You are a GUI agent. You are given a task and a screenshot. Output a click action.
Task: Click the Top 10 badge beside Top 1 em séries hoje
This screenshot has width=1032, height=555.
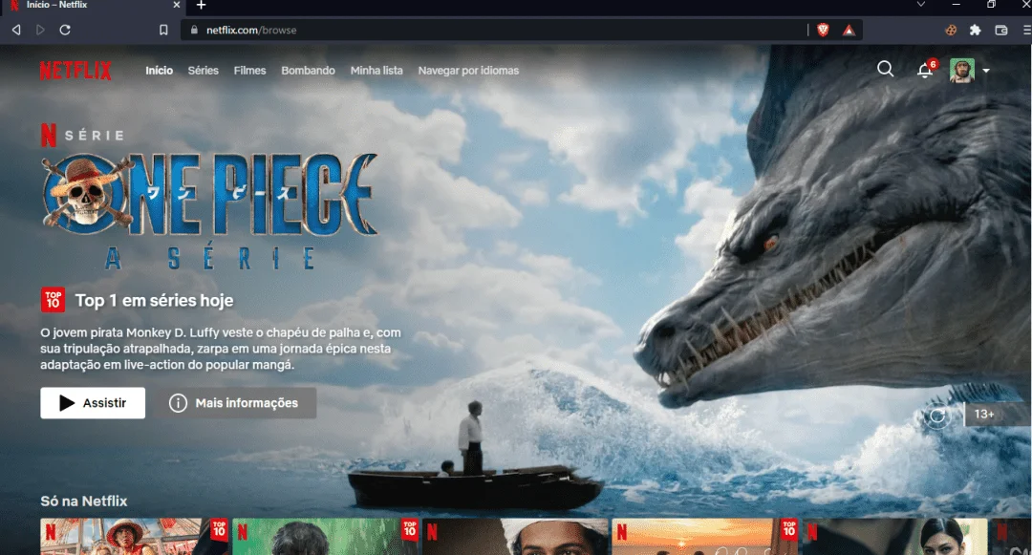53,300
